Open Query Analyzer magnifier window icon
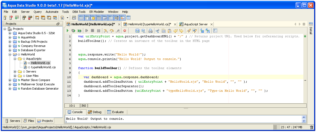Image resolution: width=316 pixels, height=132 pixels. point(37,18)
